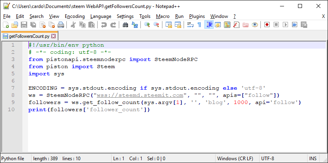
Task: Click 'length : 389' in status bar
Action: pyautogui.click(x=45, y=158)
